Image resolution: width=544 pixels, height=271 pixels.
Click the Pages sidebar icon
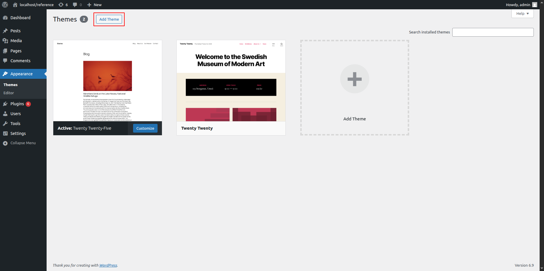click(5, 51)
